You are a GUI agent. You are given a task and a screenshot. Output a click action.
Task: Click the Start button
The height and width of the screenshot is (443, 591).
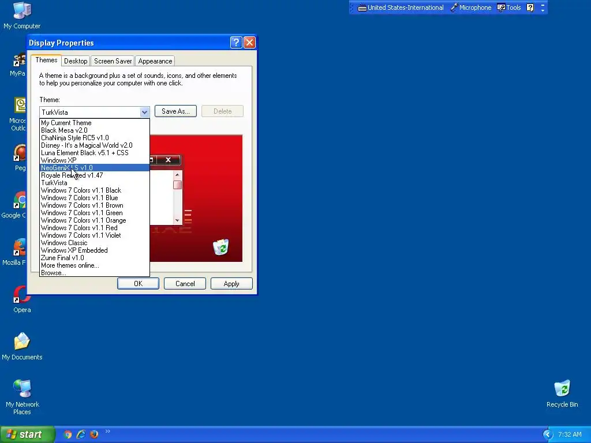tap(28, 434)
